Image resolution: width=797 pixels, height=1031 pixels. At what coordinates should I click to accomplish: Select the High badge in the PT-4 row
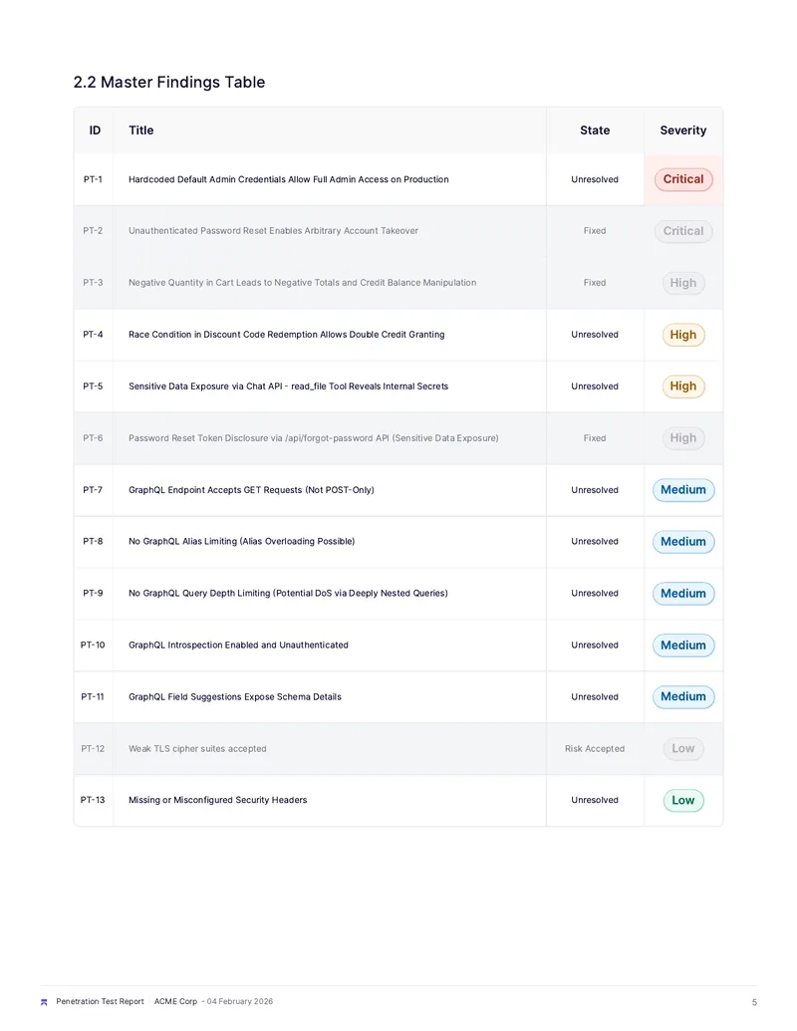[683, 335]
